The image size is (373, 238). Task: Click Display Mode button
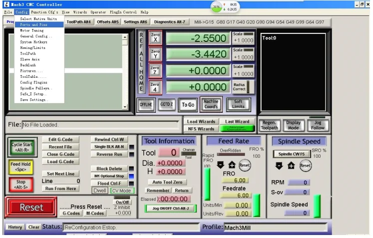coord(293,125)
